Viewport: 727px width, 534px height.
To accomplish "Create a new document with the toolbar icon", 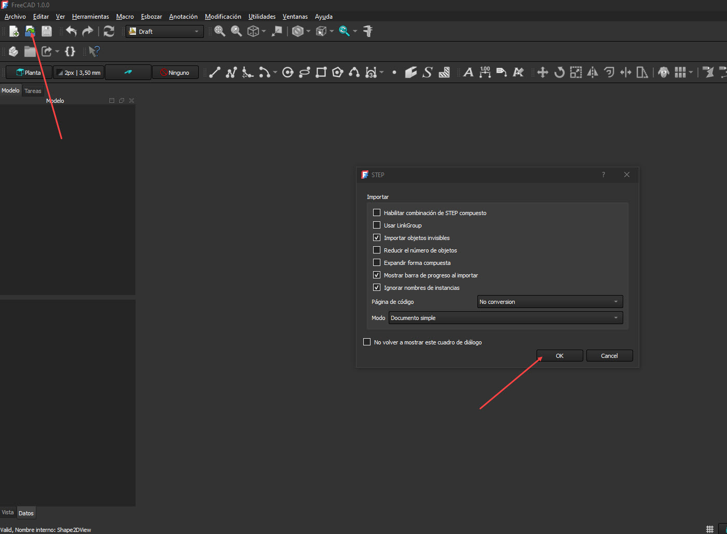I will coord(14,31).
